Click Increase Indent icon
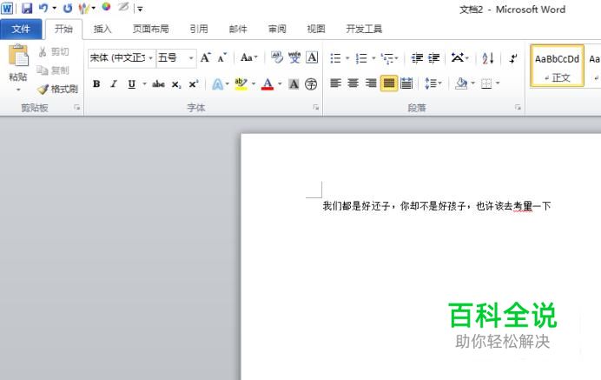 click(x=434, y=58)
